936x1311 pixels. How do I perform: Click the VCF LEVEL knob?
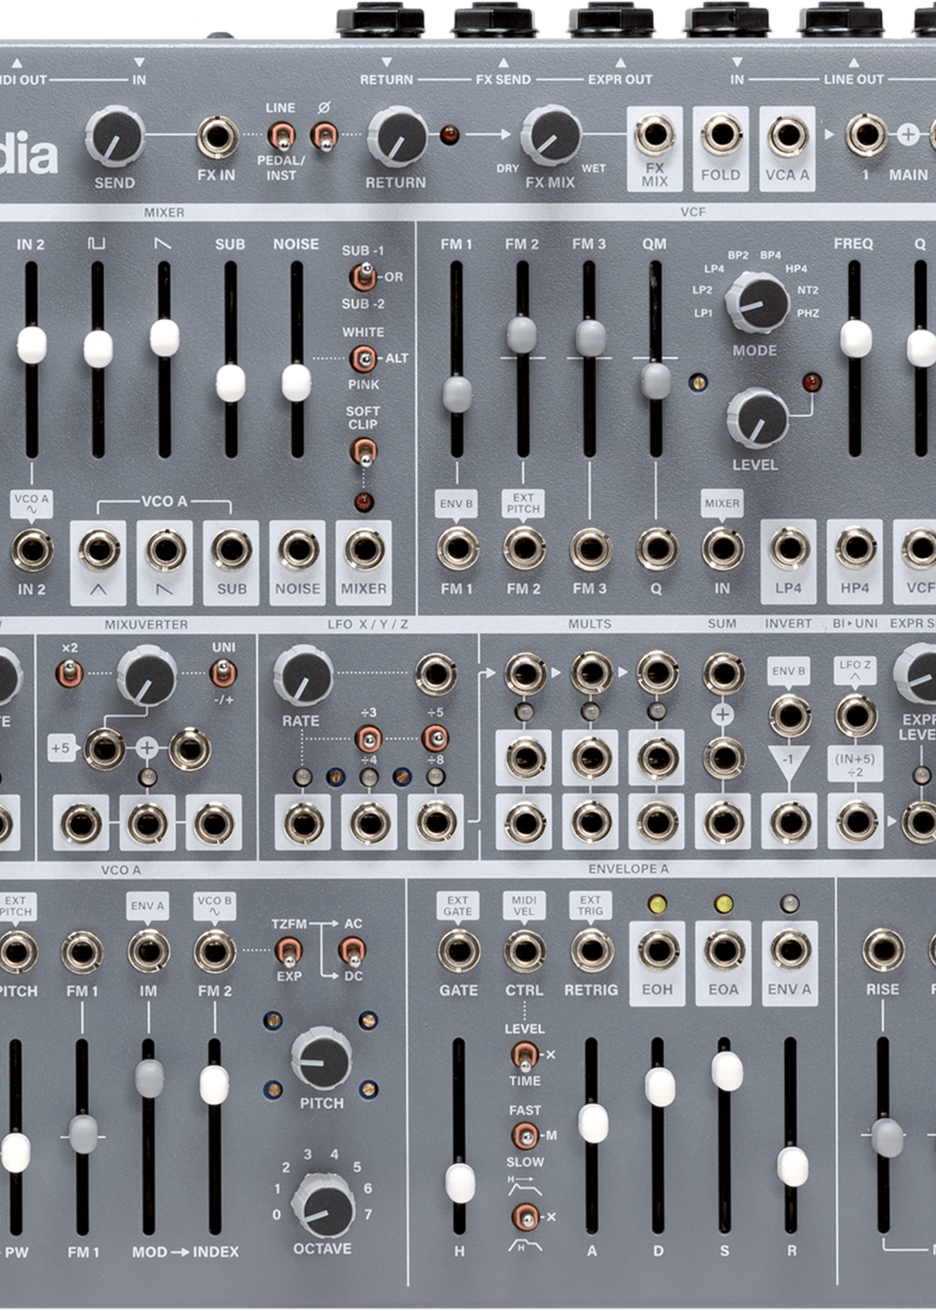(758, 418)
